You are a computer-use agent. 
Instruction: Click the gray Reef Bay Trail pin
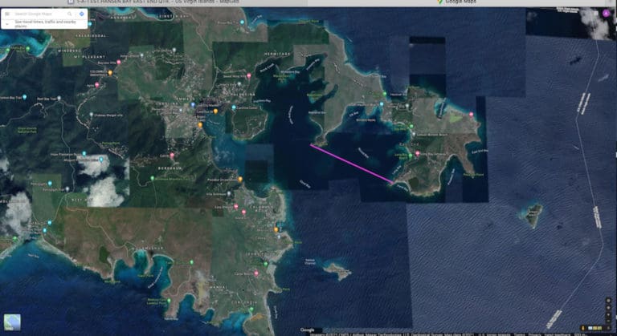pyautogui.click(x=59, y=98)
